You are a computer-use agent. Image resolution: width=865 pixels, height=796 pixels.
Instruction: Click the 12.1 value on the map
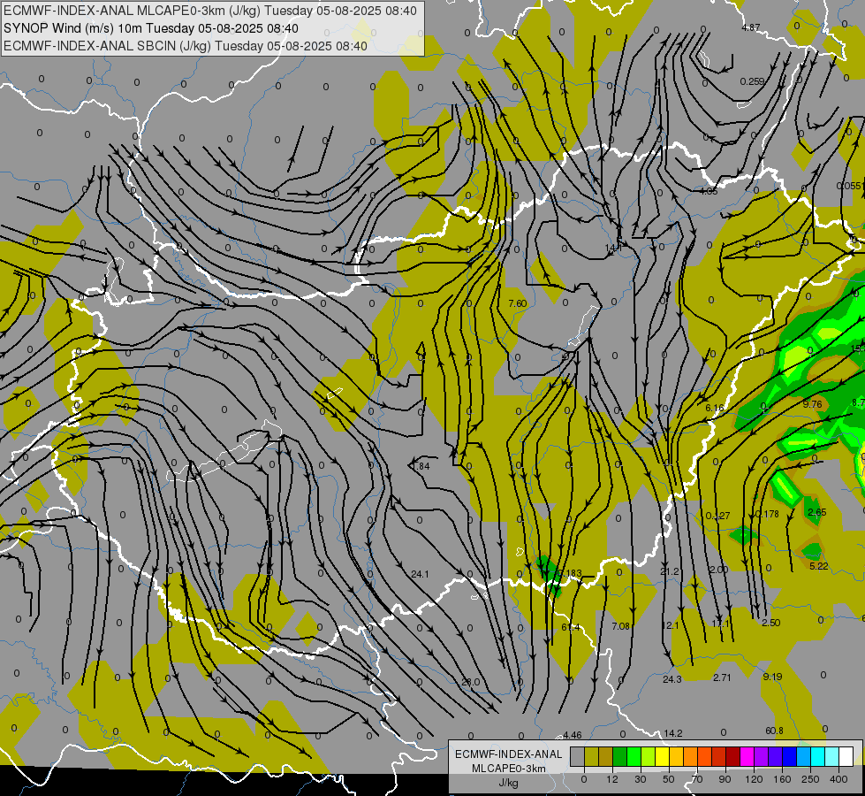click(670, 625)
